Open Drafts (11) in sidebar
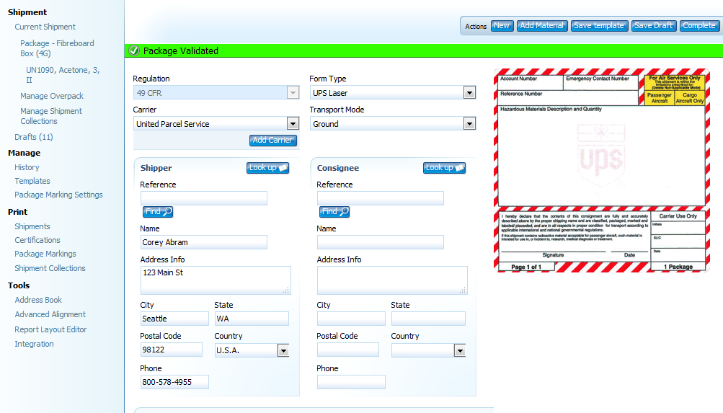The height and width of the screenshot is (413, 723). pyautogui.click(x=34, y=137)
